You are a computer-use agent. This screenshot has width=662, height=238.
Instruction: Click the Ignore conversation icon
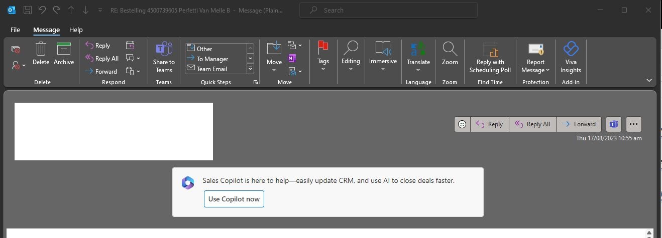[16, 49]
